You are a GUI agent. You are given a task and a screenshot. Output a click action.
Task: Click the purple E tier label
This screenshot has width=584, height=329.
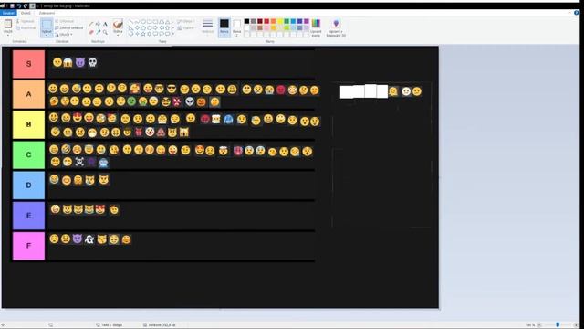28,216
